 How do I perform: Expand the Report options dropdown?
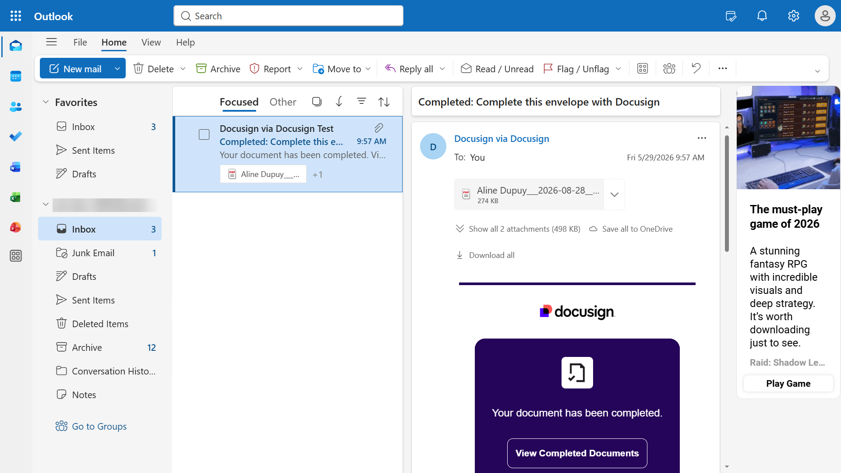point(300,69)
